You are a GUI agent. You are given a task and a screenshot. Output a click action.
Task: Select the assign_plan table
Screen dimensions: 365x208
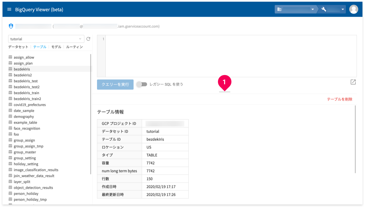(23, 63)
